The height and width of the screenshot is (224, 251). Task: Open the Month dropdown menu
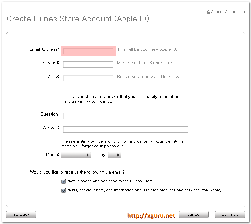click(76, 155)
